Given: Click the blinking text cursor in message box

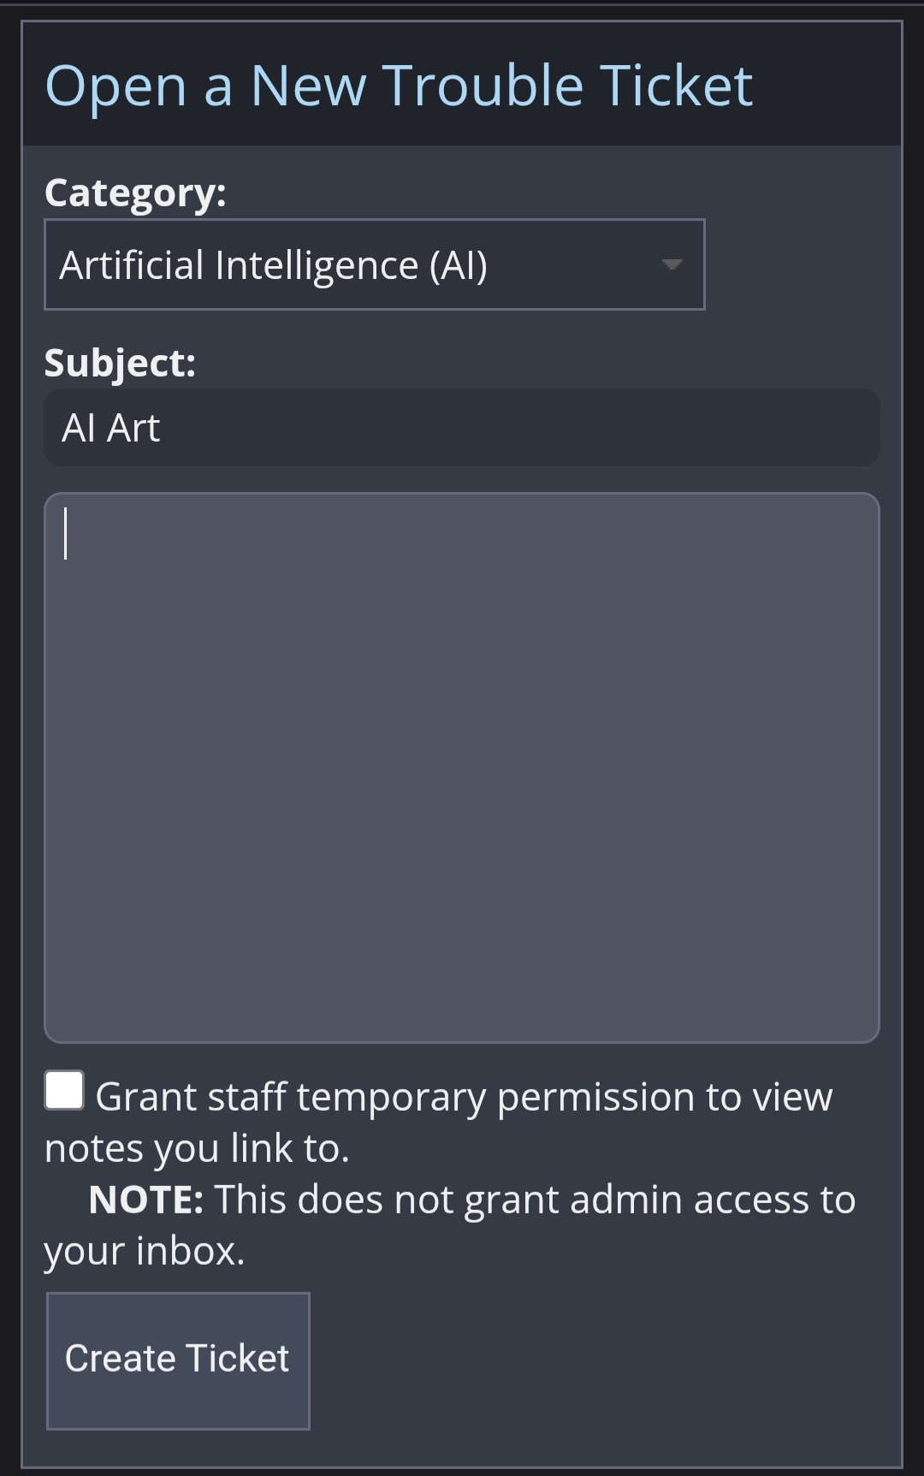Looking at the screenshot, I should coord(66,533).
